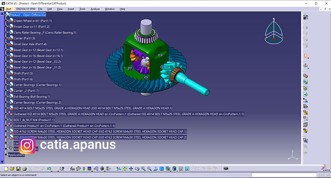Expand the Pinion Gear z=11 node
The height and width of the screenshot is (178, 331).
click(6, 26)
